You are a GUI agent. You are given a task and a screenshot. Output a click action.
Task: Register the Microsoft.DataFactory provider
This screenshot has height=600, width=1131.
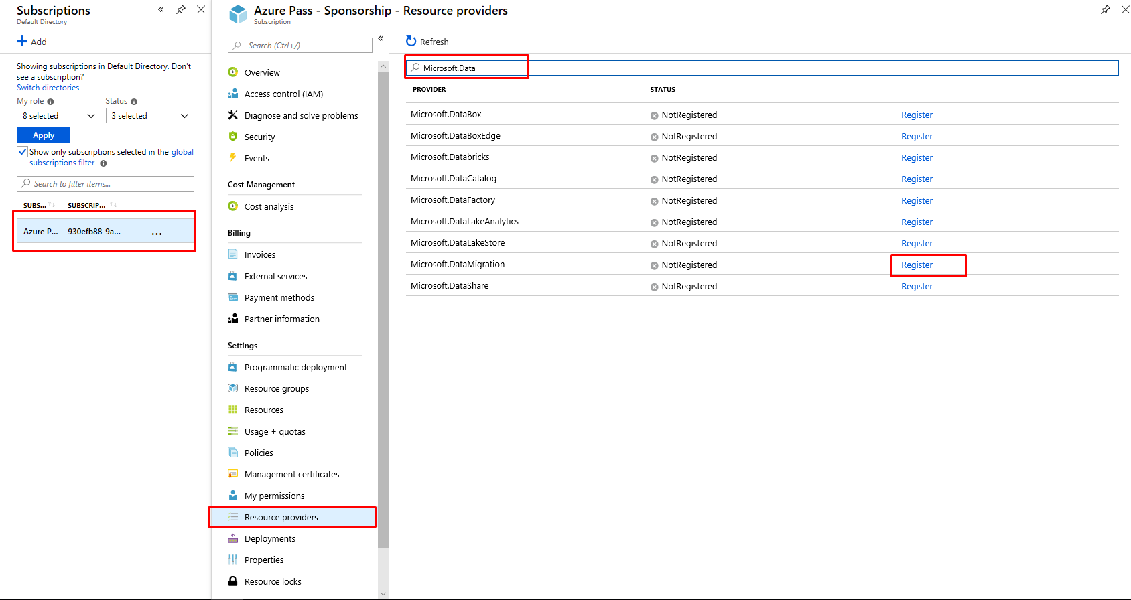[917, 201]
